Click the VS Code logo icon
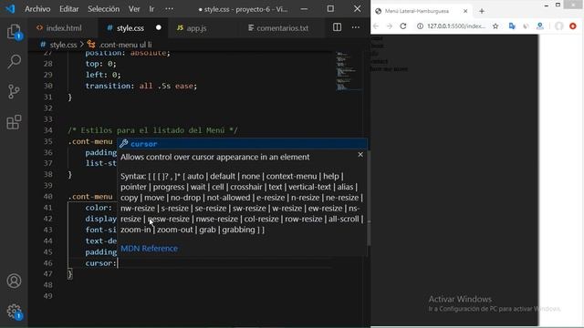 [x=10, y=8]
